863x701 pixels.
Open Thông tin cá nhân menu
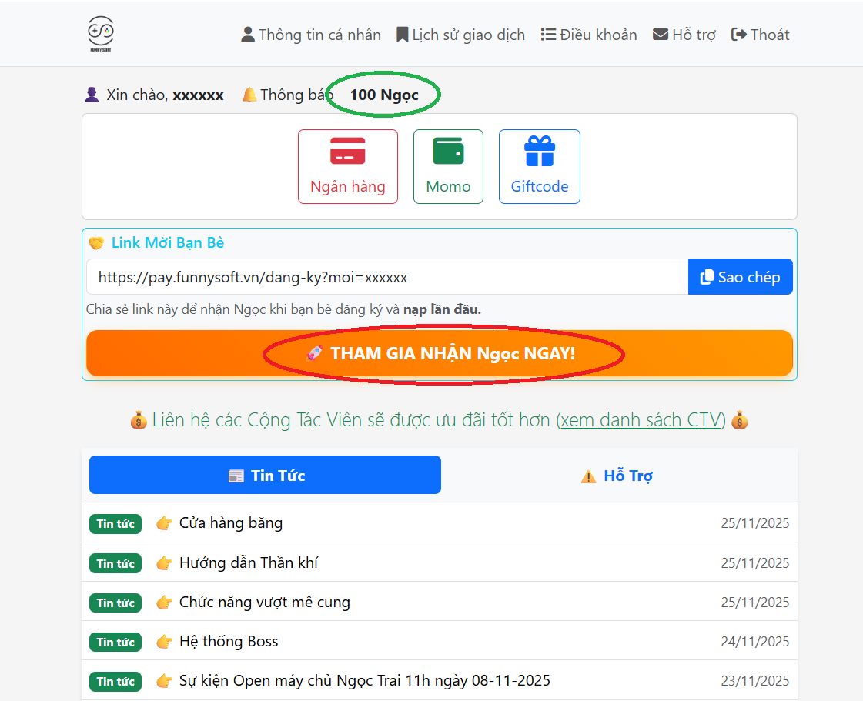tap(311, 35)
